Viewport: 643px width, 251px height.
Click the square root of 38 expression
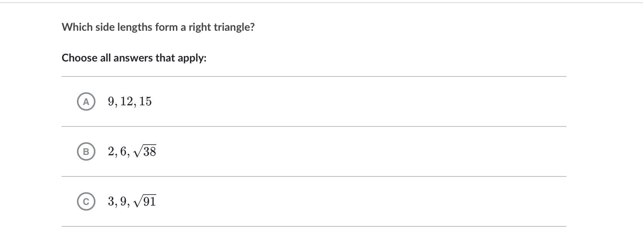coord(145,151)
